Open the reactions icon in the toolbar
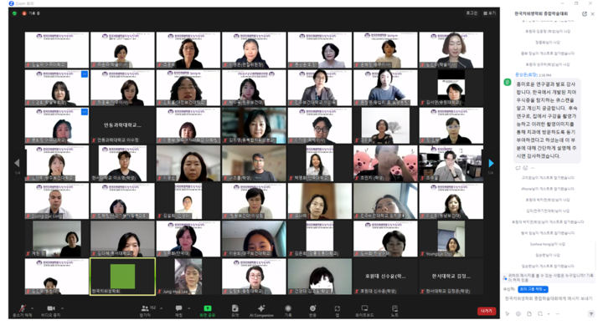 coord(312,311)
